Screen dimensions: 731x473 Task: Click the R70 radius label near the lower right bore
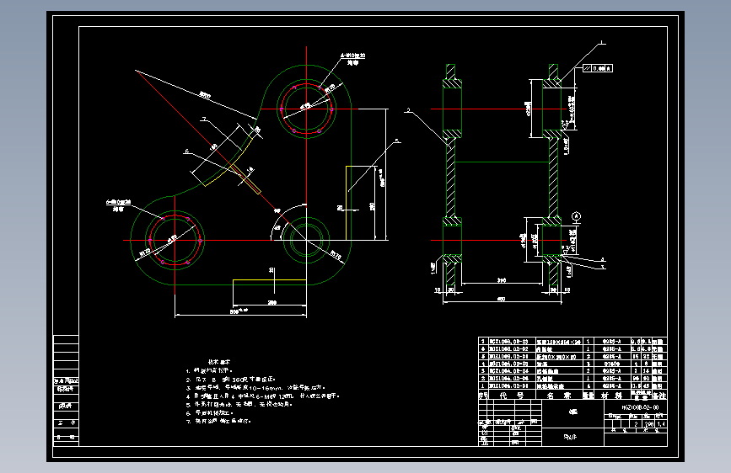[x=336, y=255]
